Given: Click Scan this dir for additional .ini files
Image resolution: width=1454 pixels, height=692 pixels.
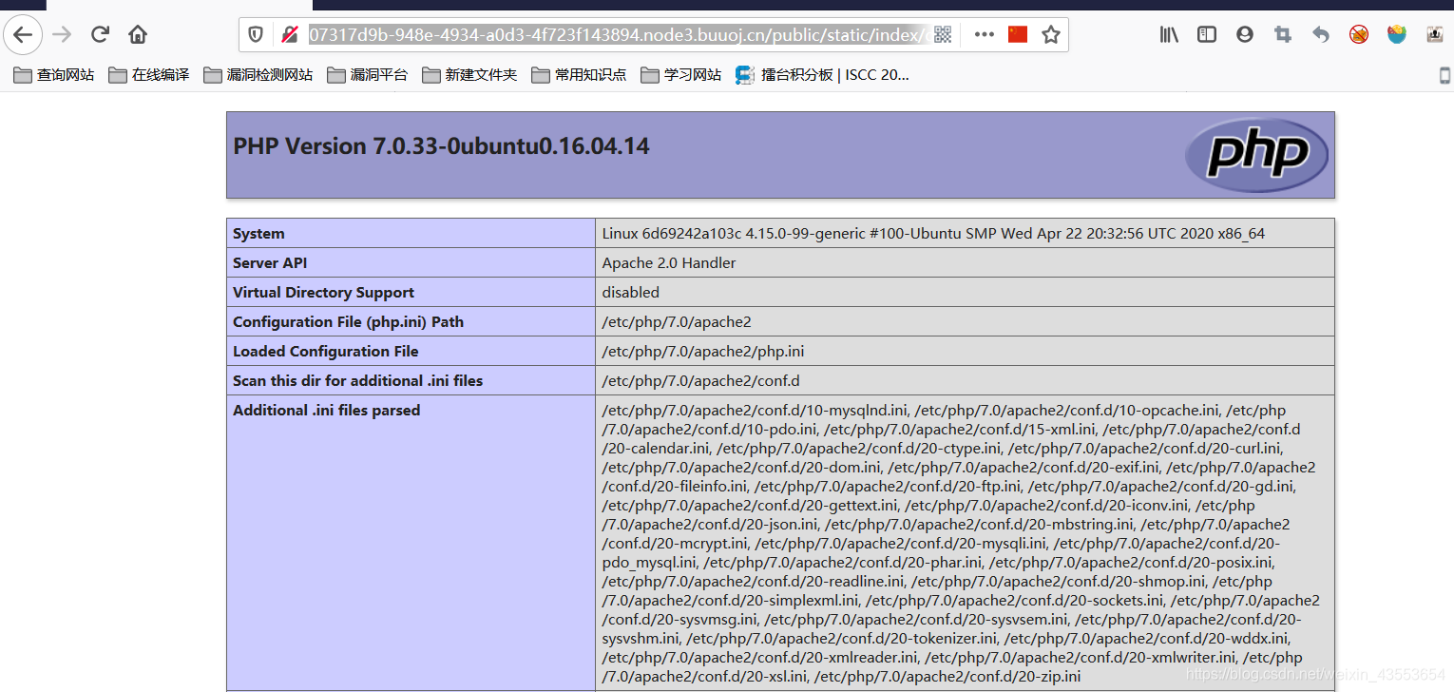Looking at the screenshot, I should (357, 381).
